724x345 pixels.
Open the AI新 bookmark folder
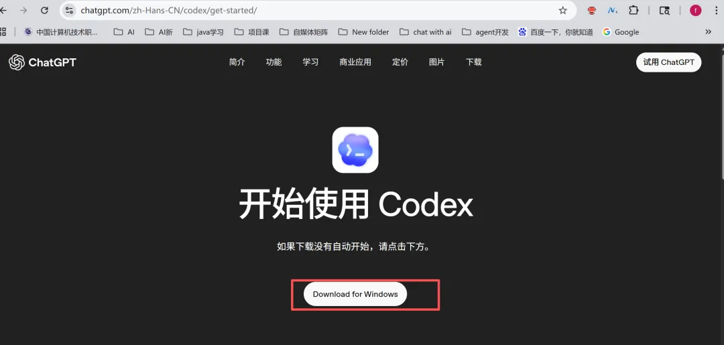coord(158,32)
